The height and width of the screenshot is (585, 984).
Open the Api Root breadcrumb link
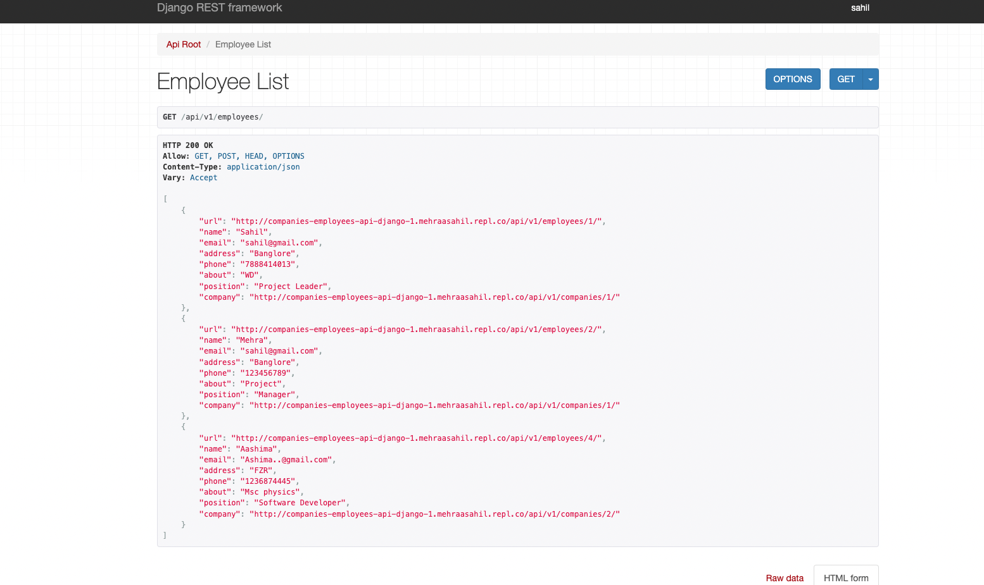tap(183, 44)
